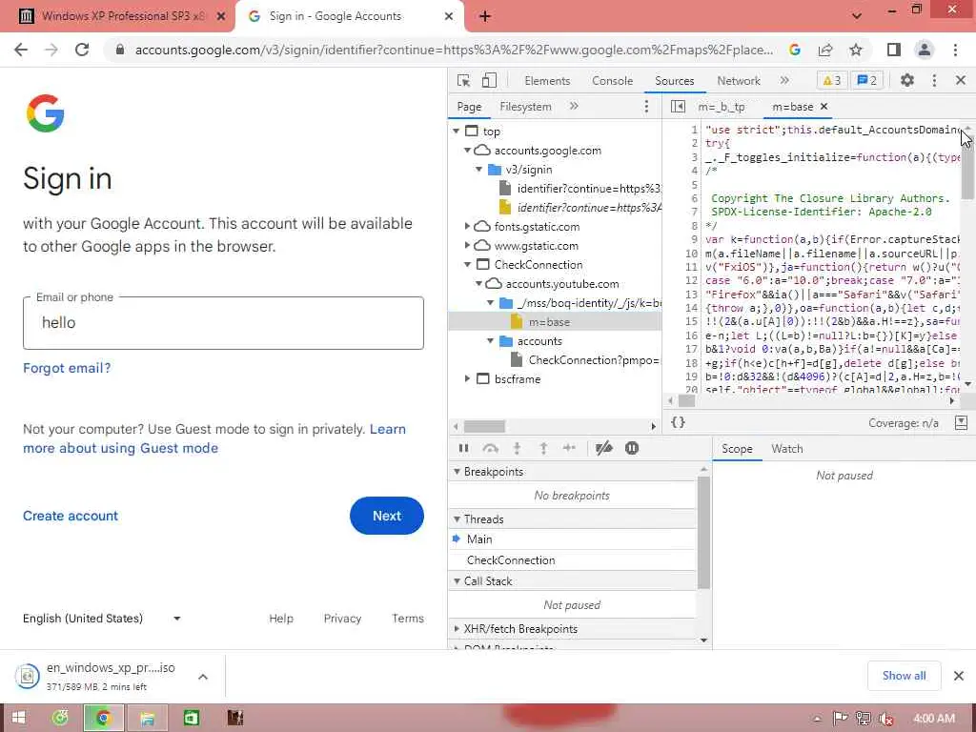Toggle the device toolbar icon
This screenshot has width=976, height=732.
click(489, 80)
